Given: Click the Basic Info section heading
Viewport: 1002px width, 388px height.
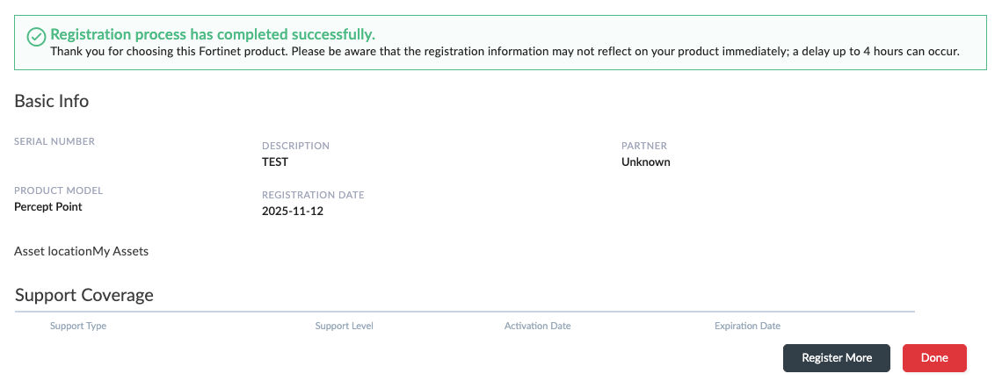Looking at the screenshot, I should tap(52, 101).
